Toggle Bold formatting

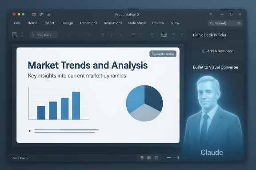pos(103,35)
